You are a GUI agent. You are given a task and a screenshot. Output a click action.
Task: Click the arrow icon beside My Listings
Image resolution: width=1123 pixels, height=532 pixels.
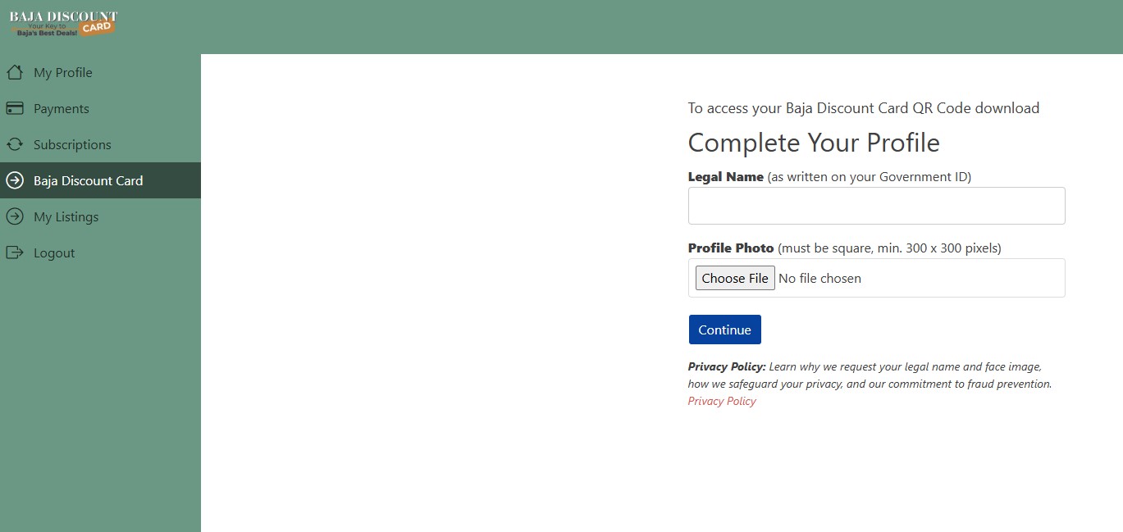pyautogui.click(x=14, y=216)
